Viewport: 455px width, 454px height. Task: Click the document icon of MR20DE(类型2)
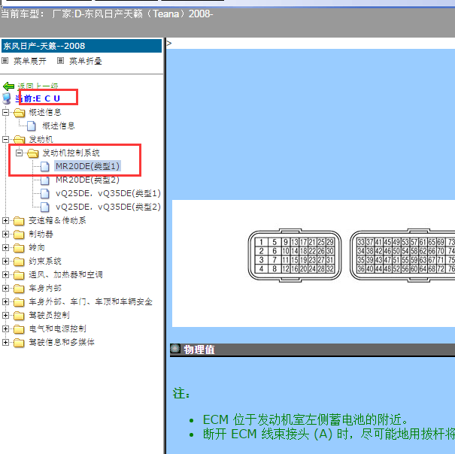tap(45, 180)
